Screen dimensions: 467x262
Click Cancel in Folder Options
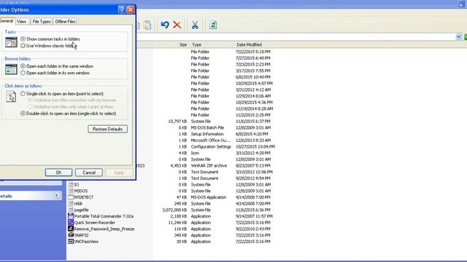(x=89, y=172)
